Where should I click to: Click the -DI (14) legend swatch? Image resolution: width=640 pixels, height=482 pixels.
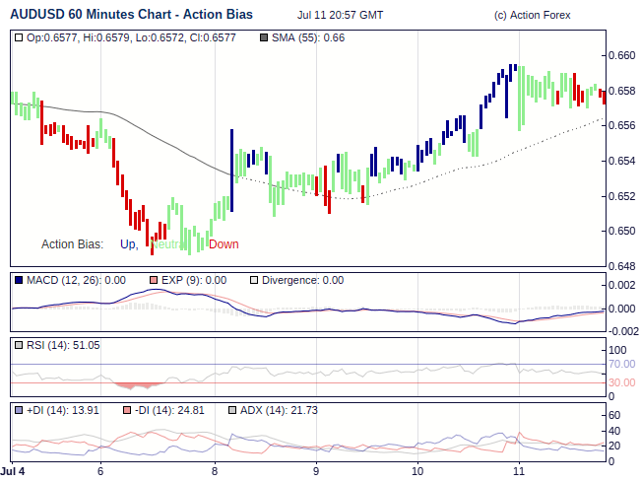(x=127, y=409)
